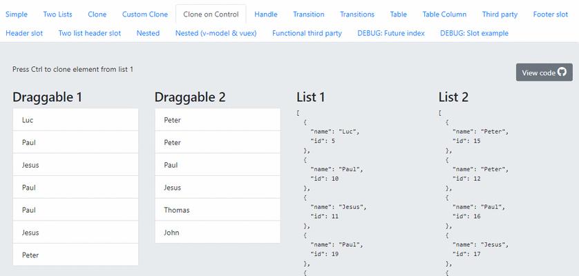Open the Simple tab
This screenshot has height=276, width=579.
click(x=17, y=14)
